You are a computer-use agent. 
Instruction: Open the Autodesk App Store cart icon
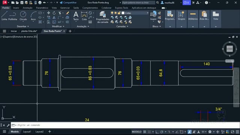tap(193, 3)
